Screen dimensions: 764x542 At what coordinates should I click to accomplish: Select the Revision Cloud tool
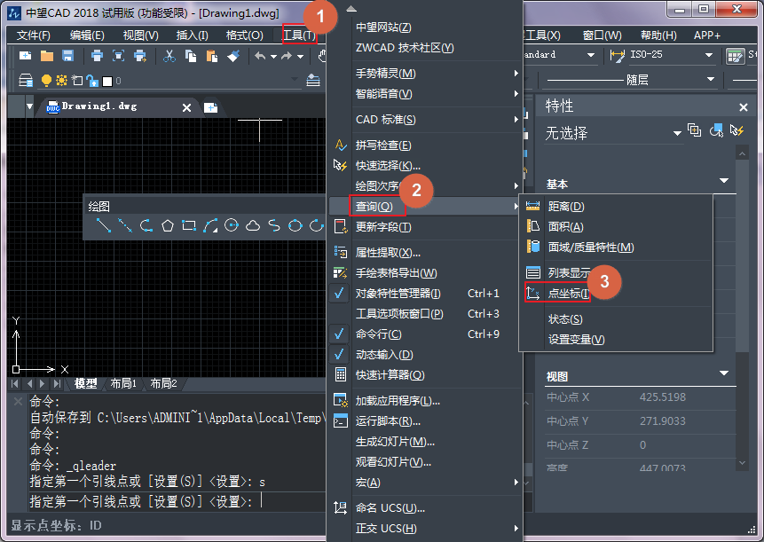[253, 224]
